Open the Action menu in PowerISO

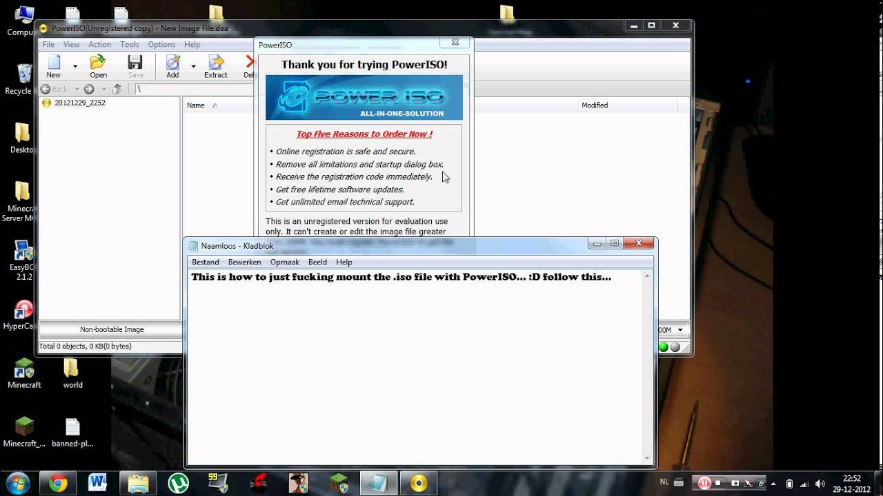pos(99,44)
